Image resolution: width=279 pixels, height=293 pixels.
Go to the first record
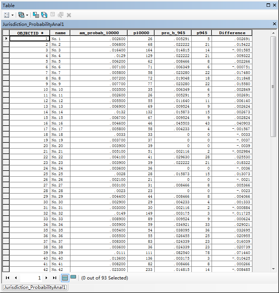coord(7,278)
